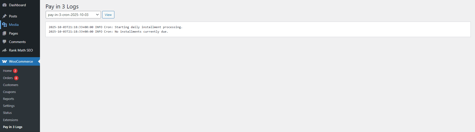Open WooCommerce Reports
The height and width of the screenshot is (132, 475).
tap(8, 99)
